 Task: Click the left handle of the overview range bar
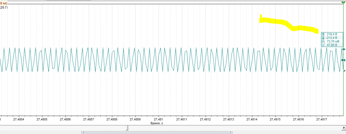[83, 133]
